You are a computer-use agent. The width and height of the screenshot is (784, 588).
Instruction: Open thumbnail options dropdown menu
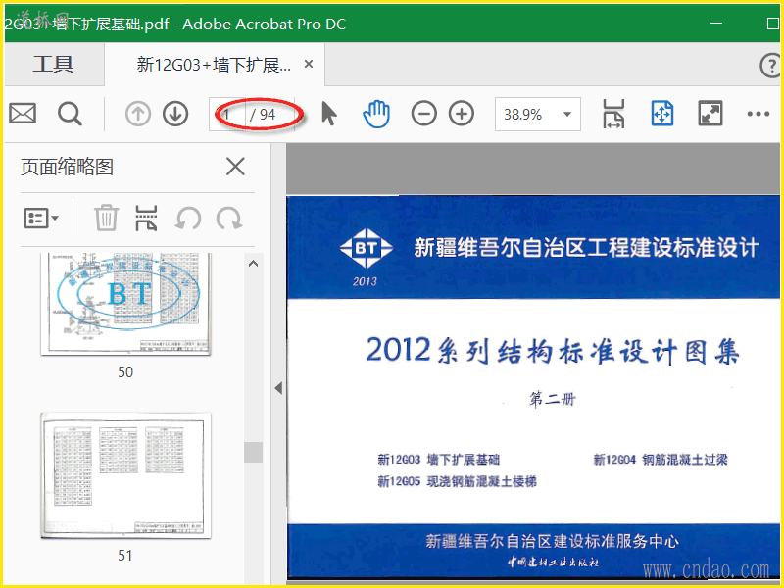point(41,219)
